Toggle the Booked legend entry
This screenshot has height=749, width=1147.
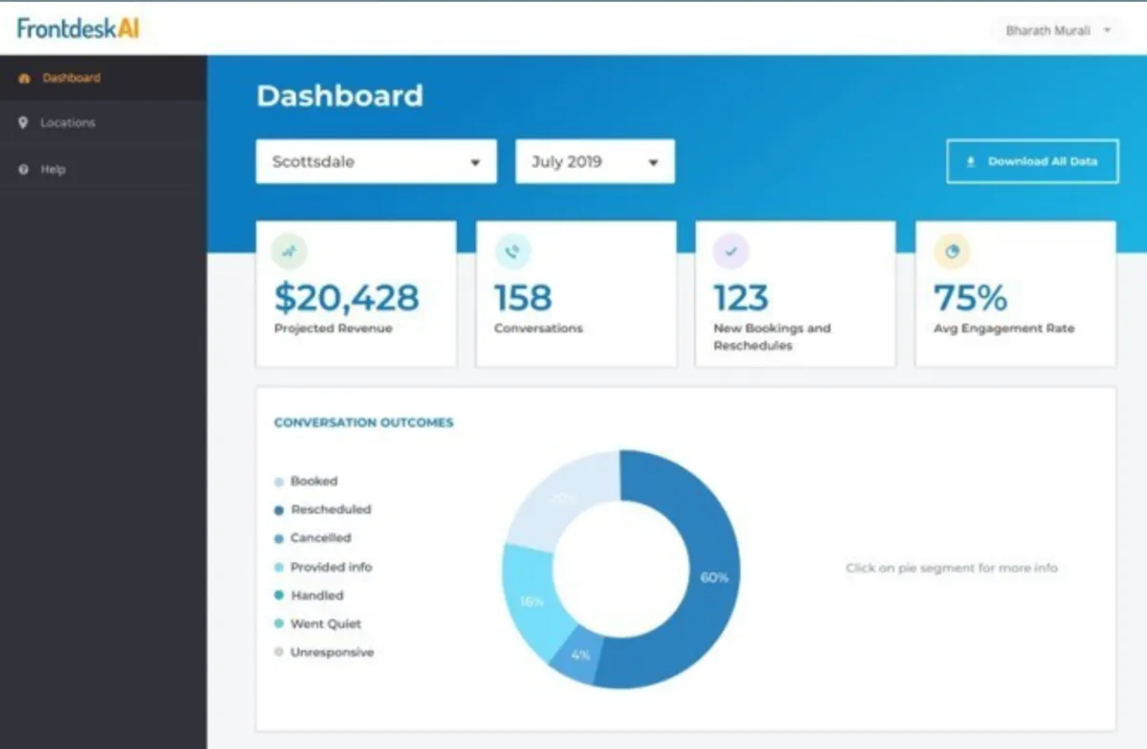[306, 481]
